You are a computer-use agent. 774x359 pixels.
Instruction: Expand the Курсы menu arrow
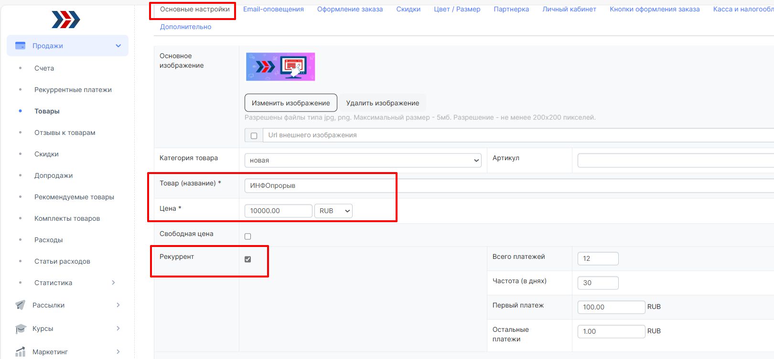(x=118, y=328)
